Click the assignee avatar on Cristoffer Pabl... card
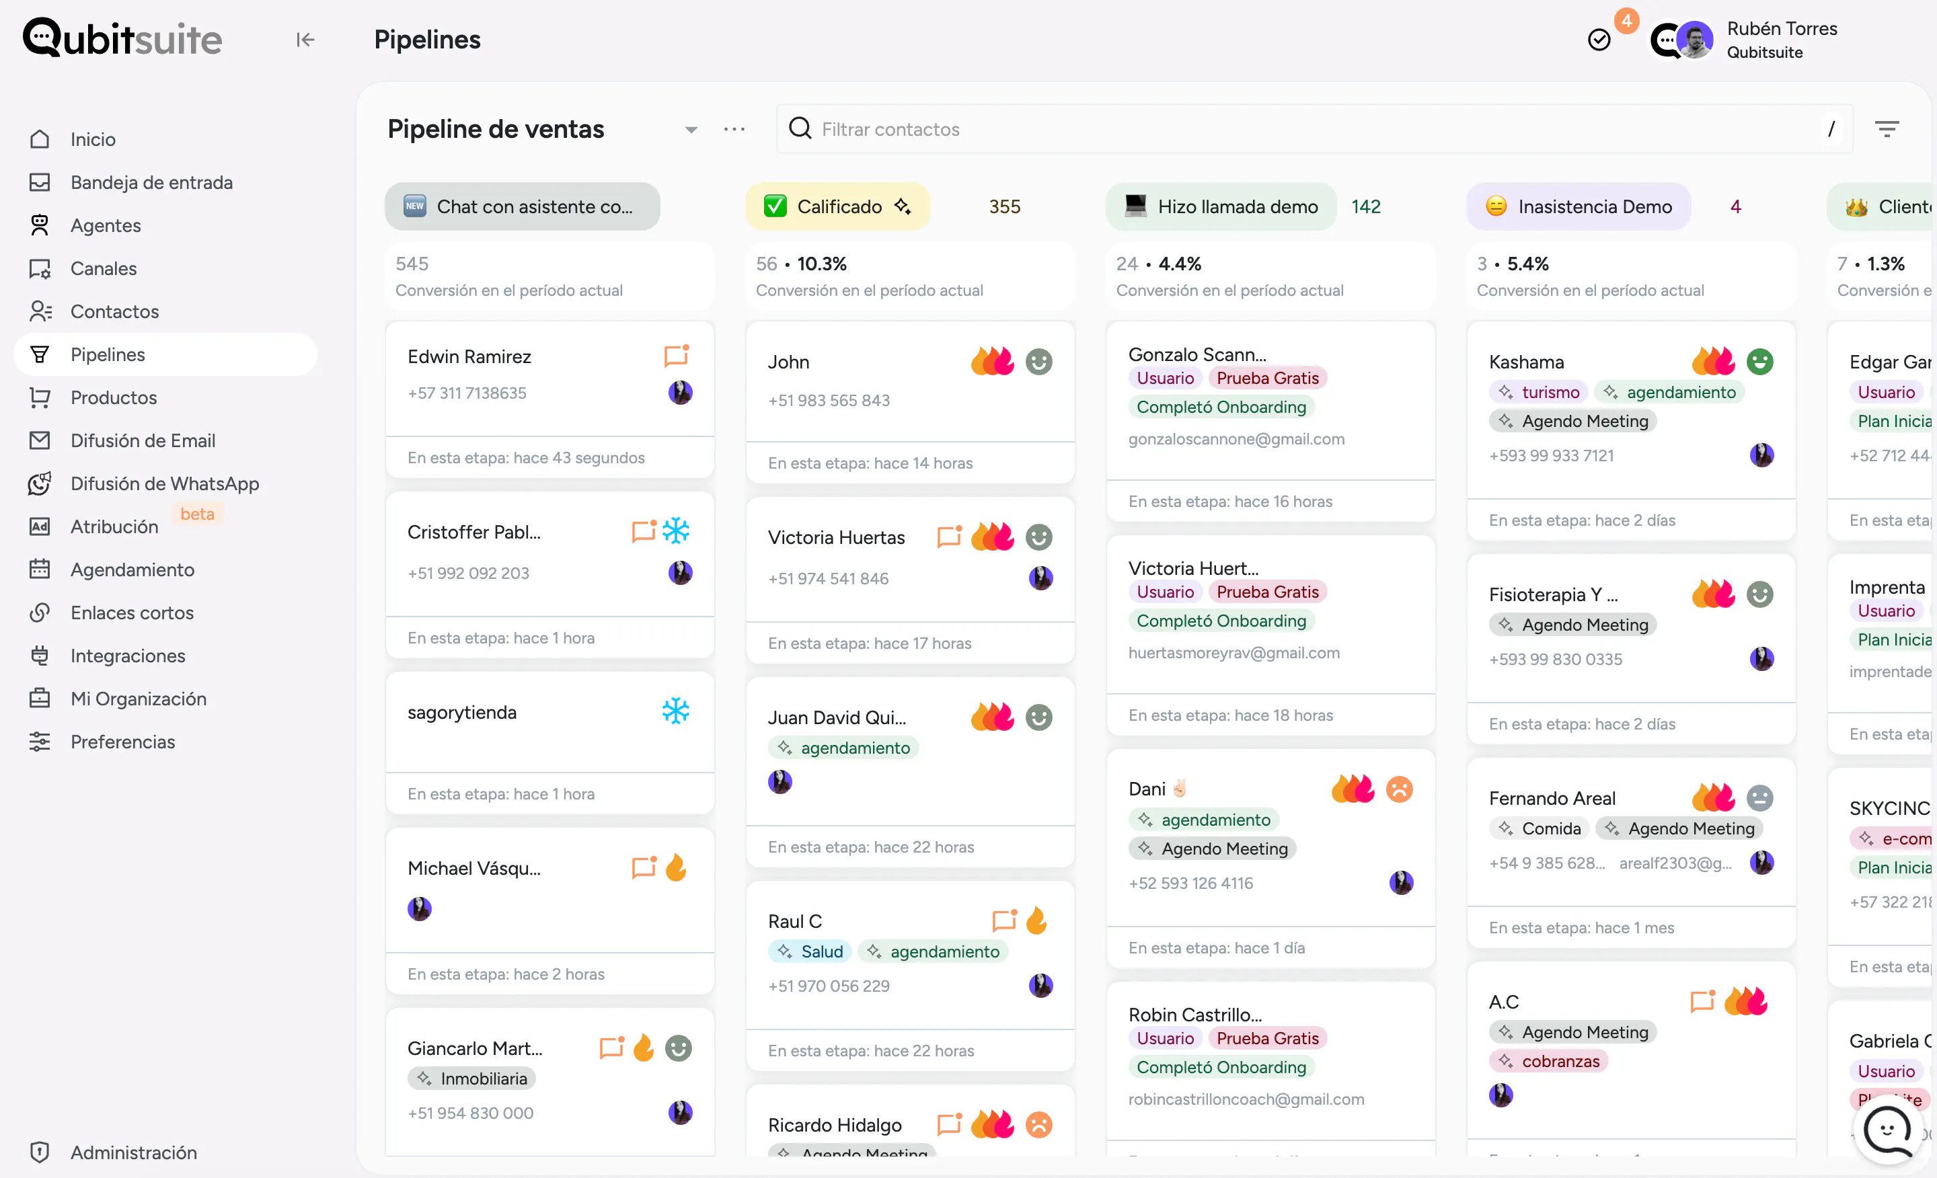Viewport: 1937px width, 1178px height. pos(680,573)
